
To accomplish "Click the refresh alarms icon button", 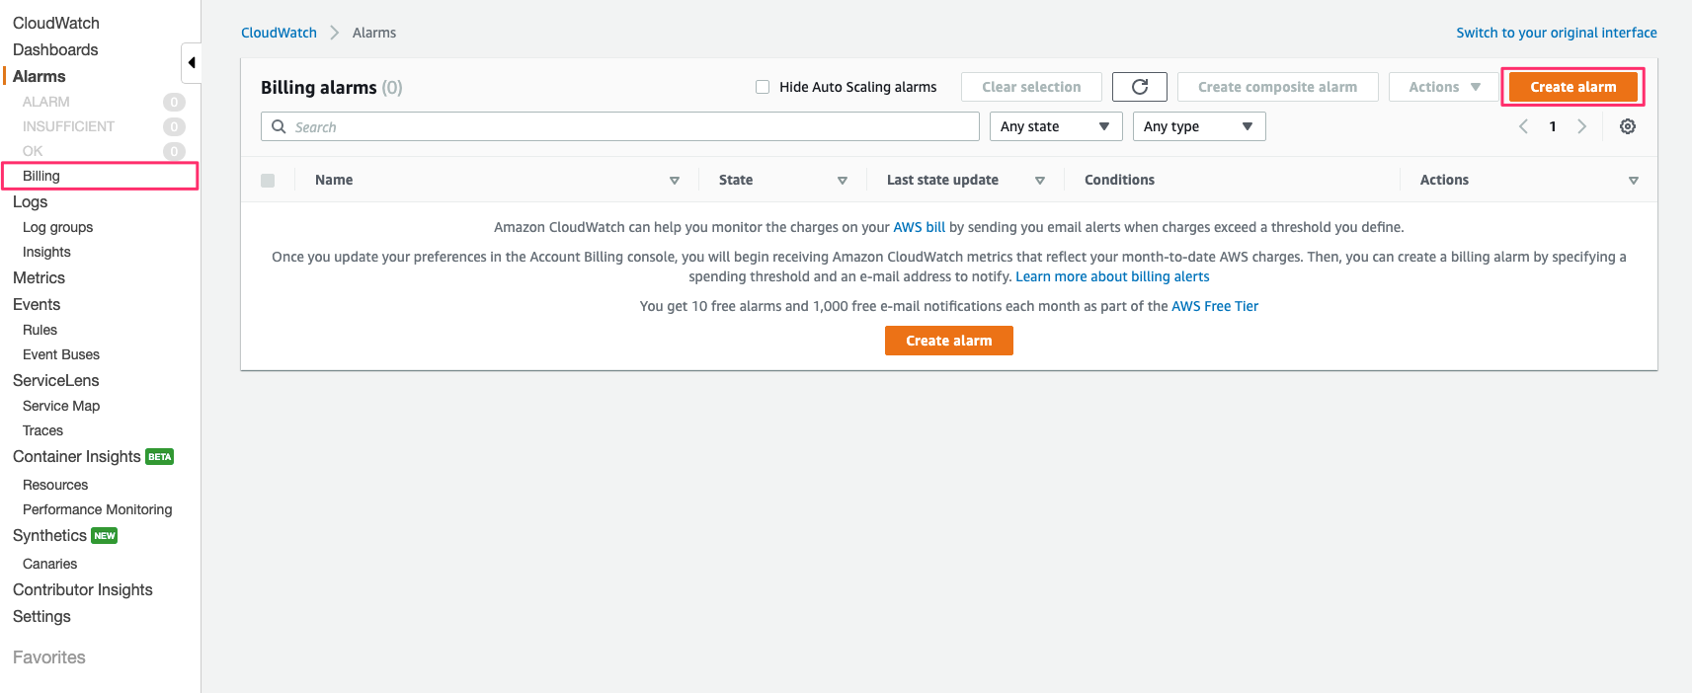I will [x=1139, y=87].
